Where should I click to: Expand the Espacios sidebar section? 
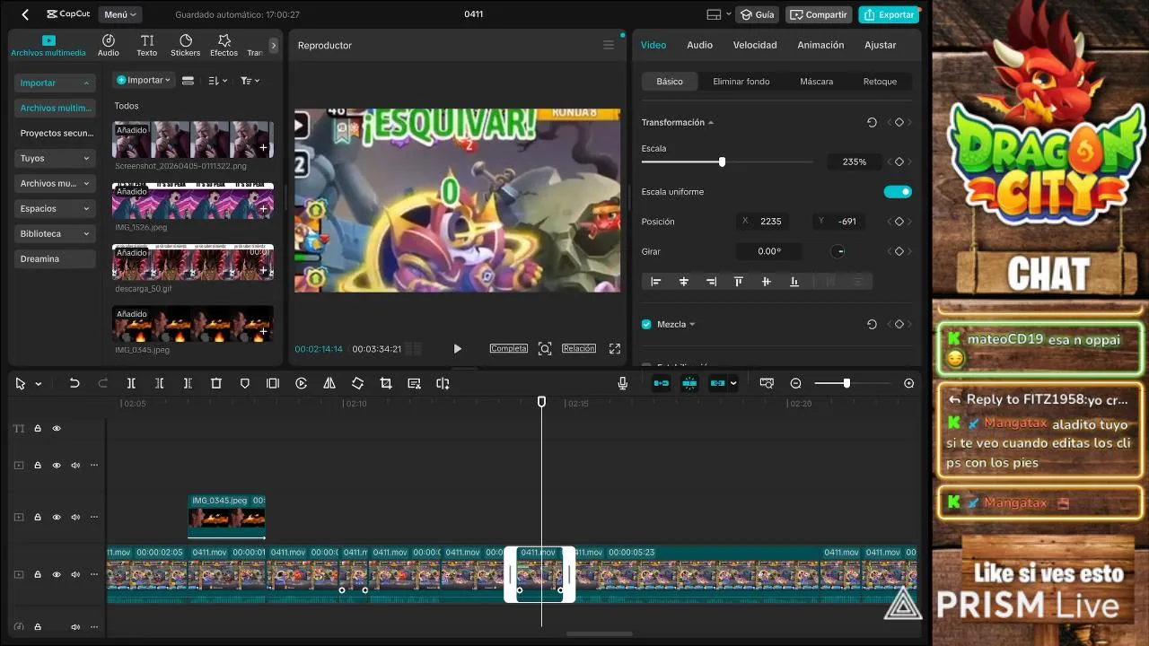[55, 208]
